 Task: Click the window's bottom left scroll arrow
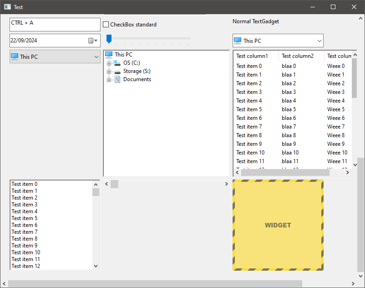(4, 283)
